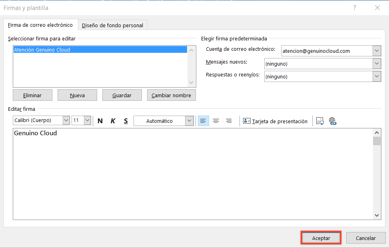Open the font name dropdown Calibri (Cuerpo)
Image resolution: width=389 pixels, height=248 pixels.
point(66,120)
